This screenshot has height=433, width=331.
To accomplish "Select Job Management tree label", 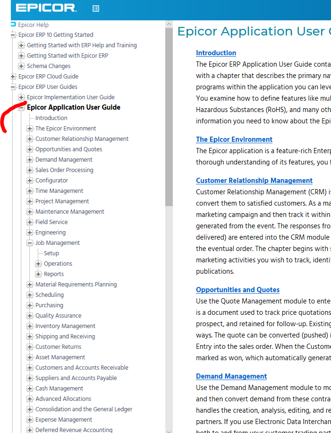I will click(58, 242).
